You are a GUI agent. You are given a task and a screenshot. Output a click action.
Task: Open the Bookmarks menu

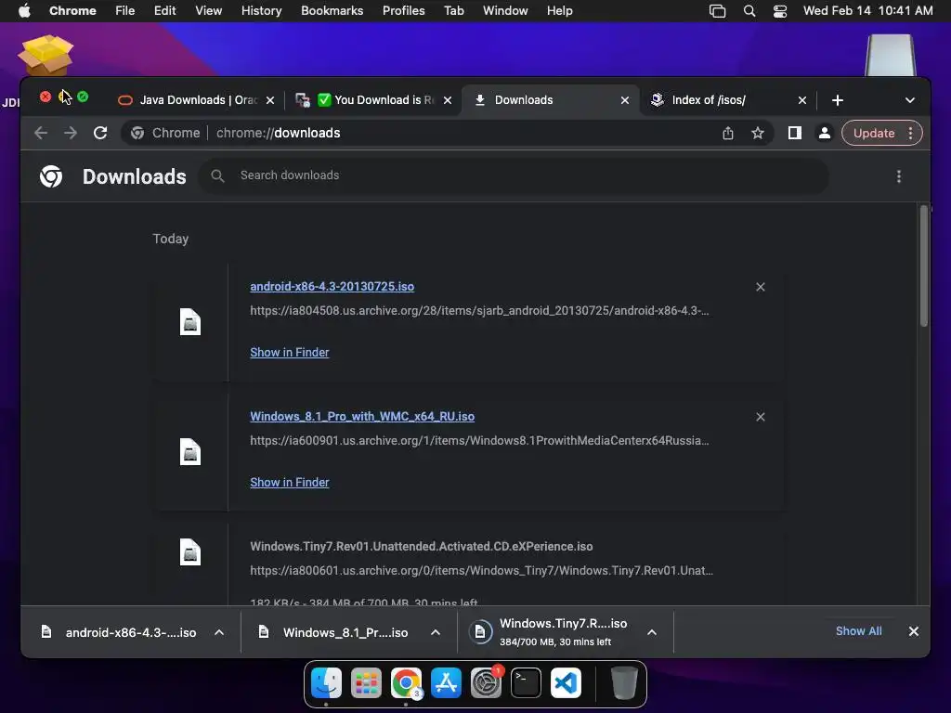pyautogui.click(x=332, y=11)
